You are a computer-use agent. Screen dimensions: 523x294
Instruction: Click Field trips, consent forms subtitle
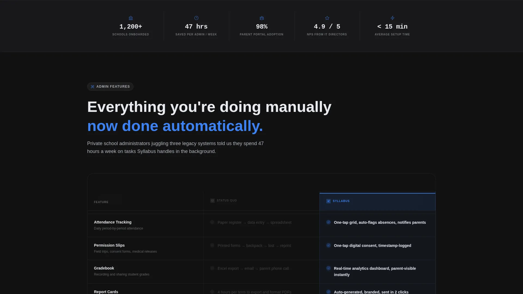pos(125,252)
